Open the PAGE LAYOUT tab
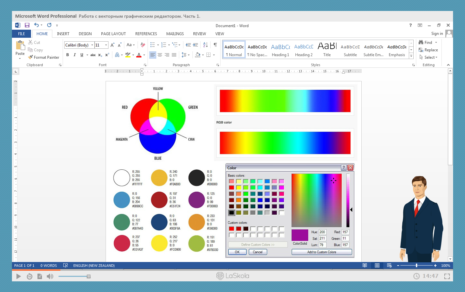The image size is (465, 292). point(113,34)
